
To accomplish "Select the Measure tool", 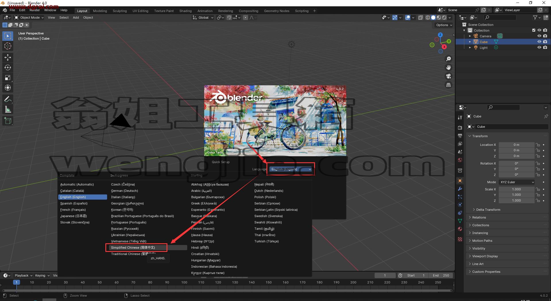I will pyautogui.click(x=8, y=109).
